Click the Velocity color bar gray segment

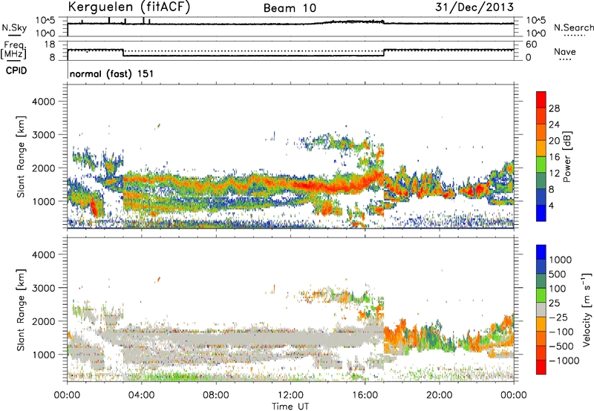click(x=541, y=309)
